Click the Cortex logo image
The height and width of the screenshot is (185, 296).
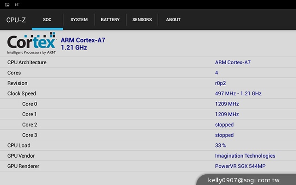[x=31, y=43]
